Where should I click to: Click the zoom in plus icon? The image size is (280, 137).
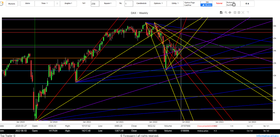click(235, 13)
